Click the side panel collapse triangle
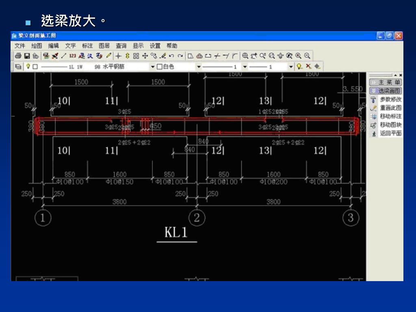416x312 pixels. click(395, 75)
